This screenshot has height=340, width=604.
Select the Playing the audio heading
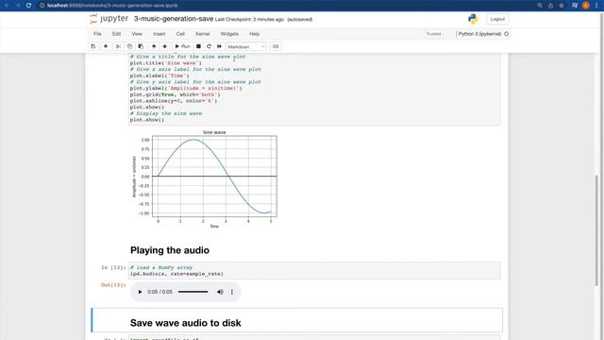tap(170, 250)
